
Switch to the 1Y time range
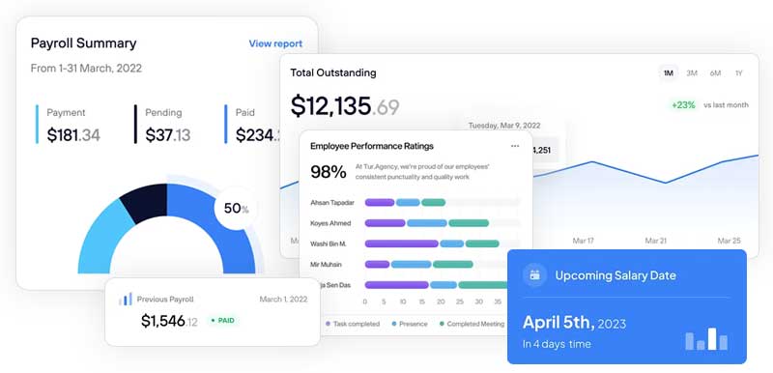(x=738, y=72)
